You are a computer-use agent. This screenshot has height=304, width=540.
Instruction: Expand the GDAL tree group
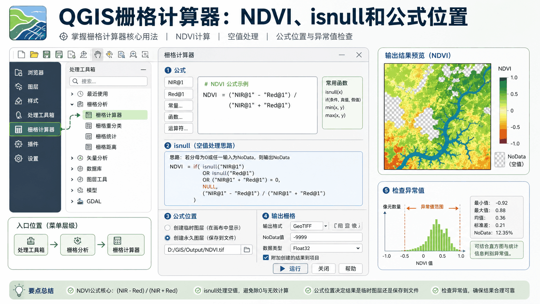pyautogui.click(x=72, y=201)
